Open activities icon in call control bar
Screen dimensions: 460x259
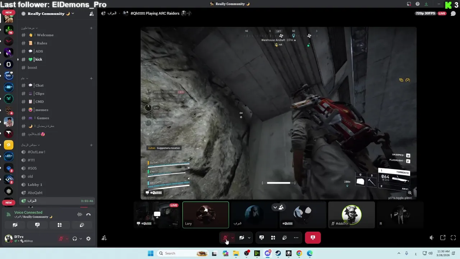(x=273, y=238)
